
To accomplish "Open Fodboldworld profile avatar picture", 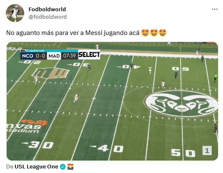I will coord(15,13).
